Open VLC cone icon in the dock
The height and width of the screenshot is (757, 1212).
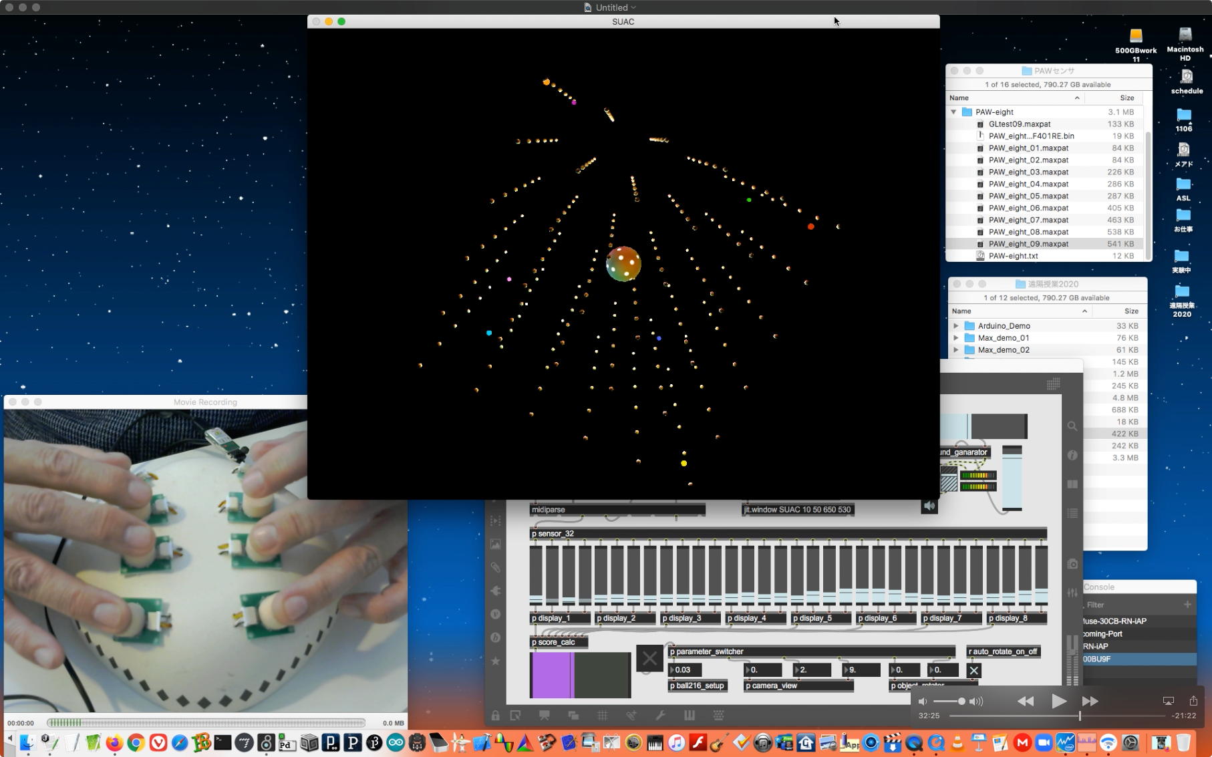pyautogui.click(x=957, y=742)
